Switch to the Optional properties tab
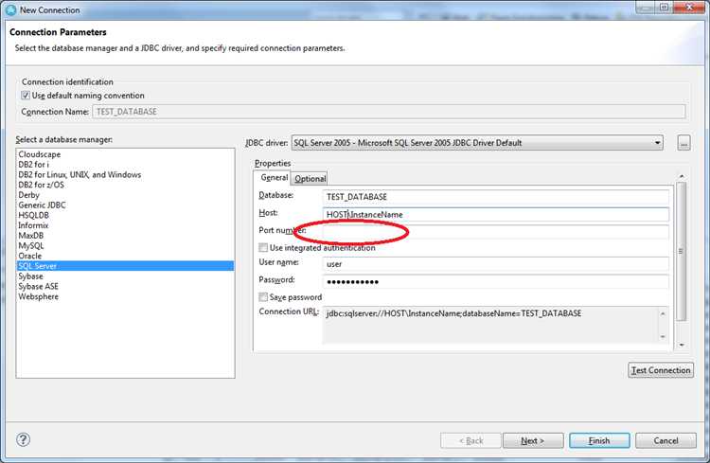This screenshot has height=463, width=710. (310, 179)
